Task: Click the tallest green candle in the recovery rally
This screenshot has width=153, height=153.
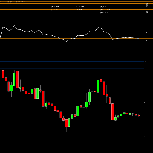Action: pyautogui.click(x=98, y=86)
